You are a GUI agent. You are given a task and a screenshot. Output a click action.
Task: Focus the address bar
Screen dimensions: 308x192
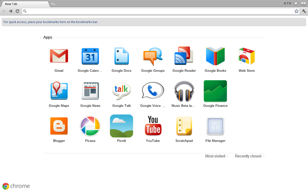click(161, 11)
